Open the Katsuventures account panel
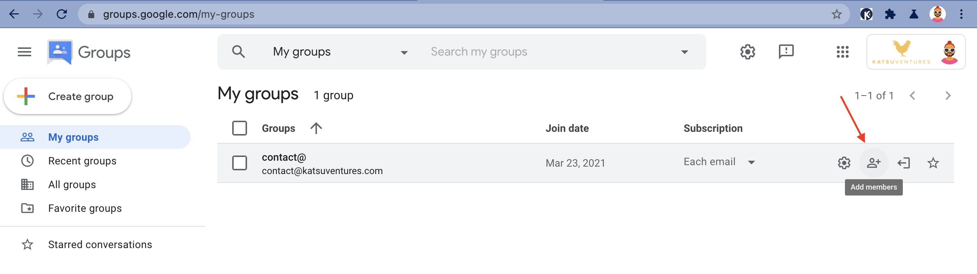977x274 pixels. point(915,52)
